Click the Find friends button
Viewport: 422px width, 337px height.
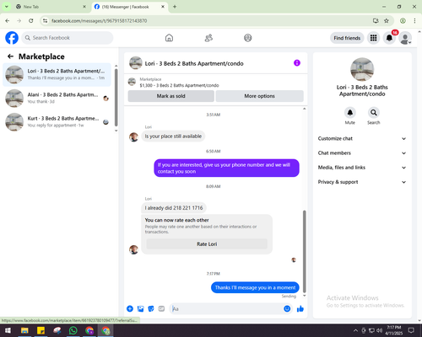click(x=347, y=38)
